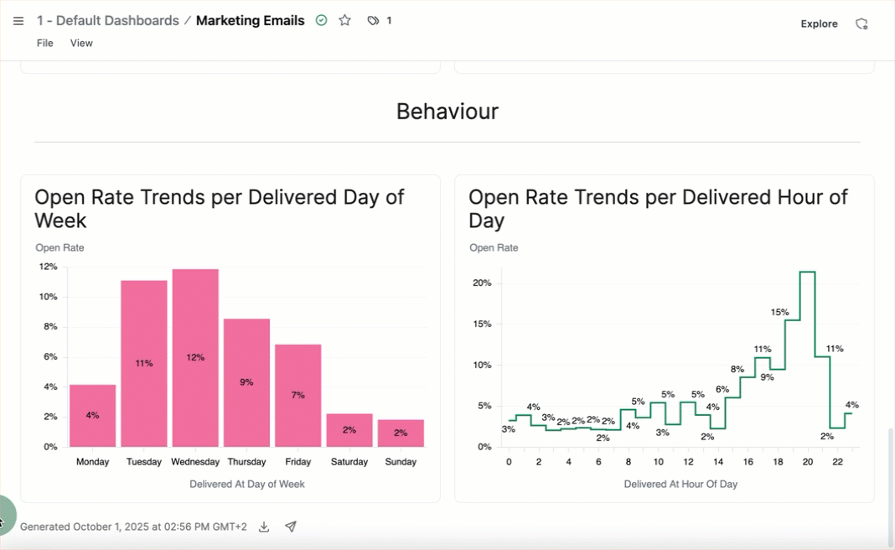Click the Friday 7% bar
The width and height of the screenshot is (895, 550).
(297, 394)
